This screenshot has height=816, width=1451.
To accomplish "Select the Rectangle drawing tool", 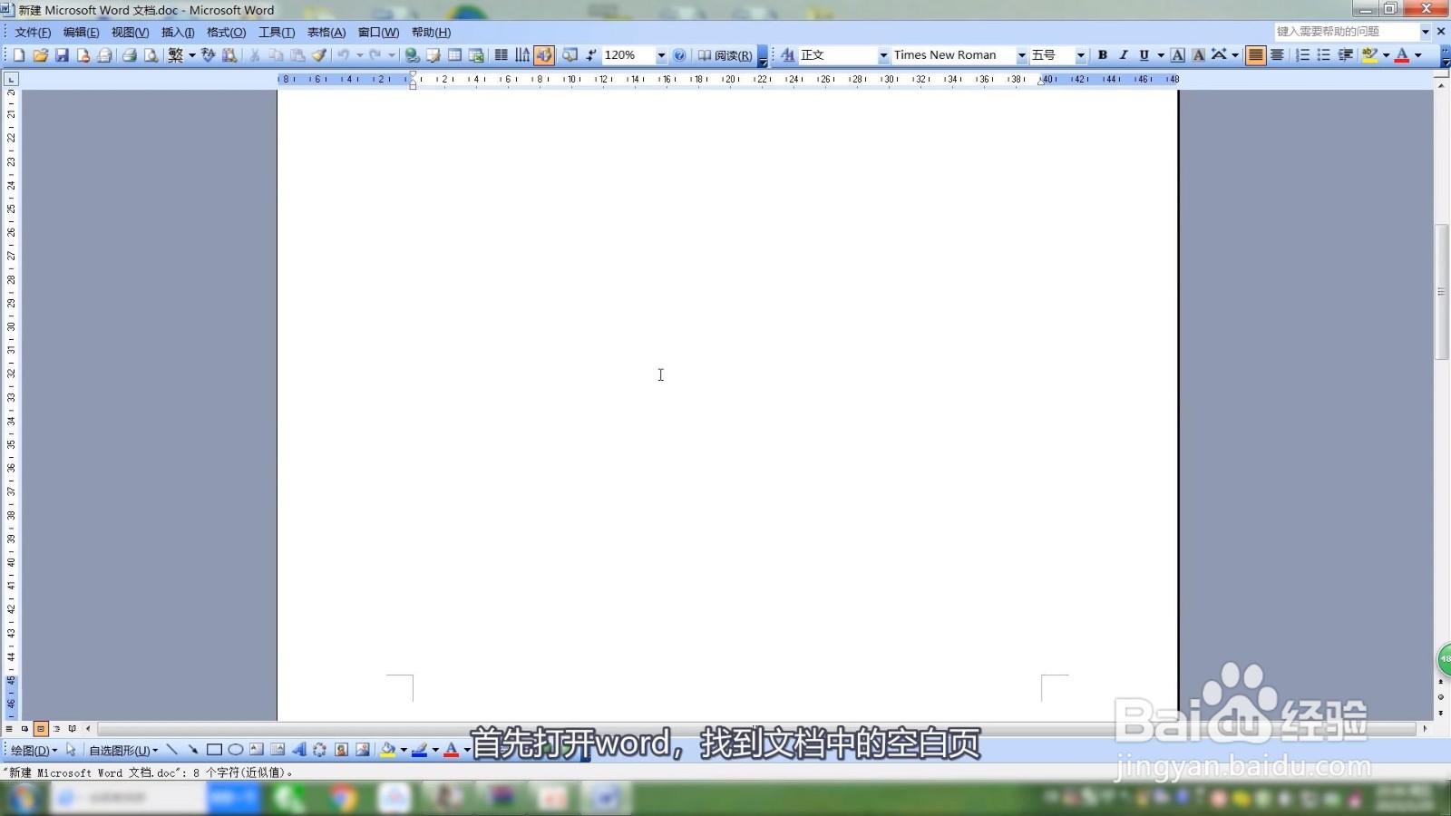I will click(214, 750).
